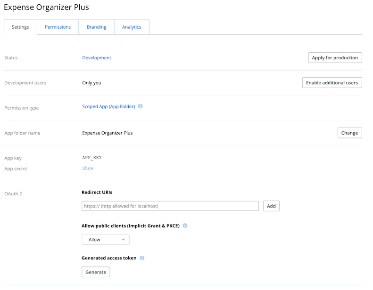The image size is (373, 290).
Task: Click info icon next to Scoped App
Action: (141, 106)
